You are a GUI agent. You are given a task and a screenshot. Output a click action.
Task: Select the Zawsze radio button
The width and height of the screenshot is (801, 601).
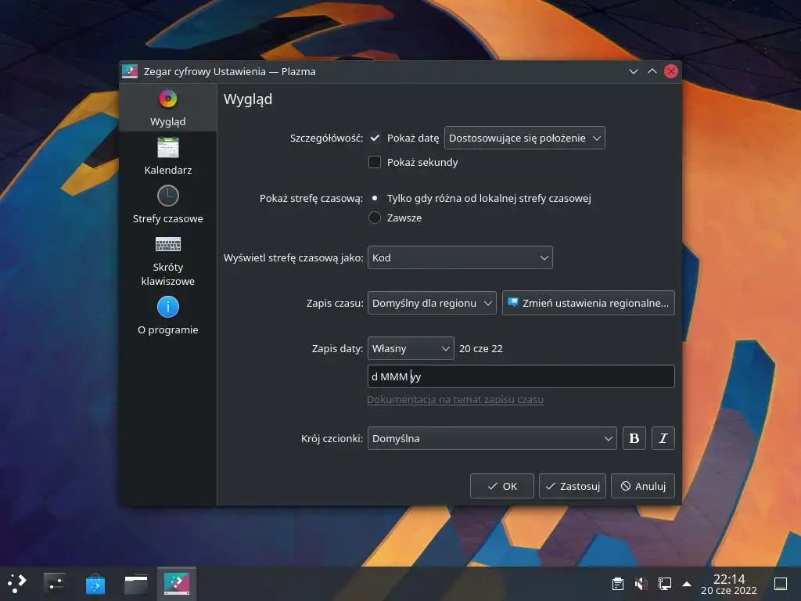375,218
